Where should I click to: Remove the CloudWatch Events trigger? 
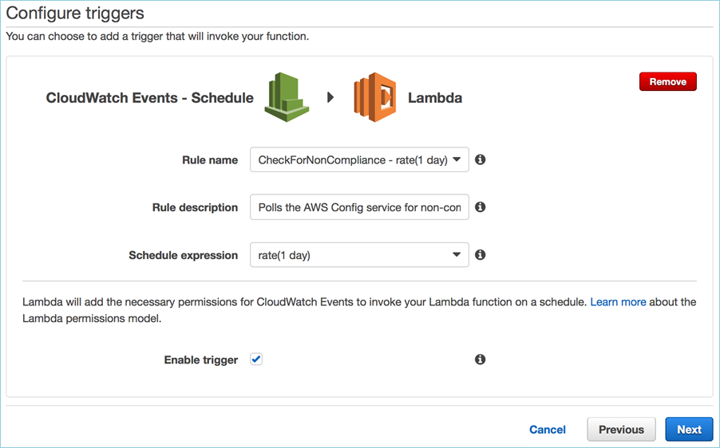[x=667, y=81]
